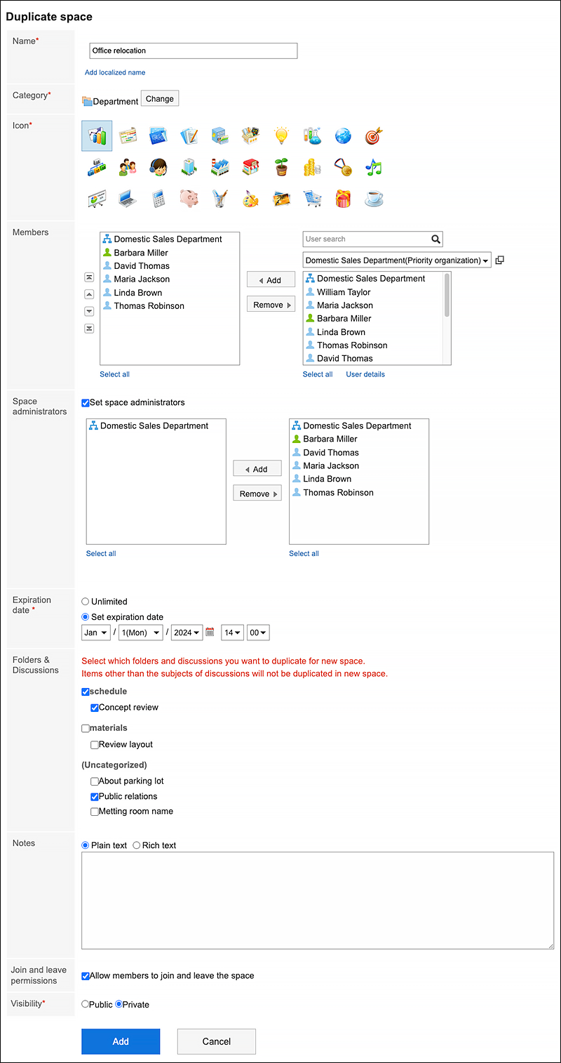This screenshot has width=561, height=1063.
Task: Choose the coffee cup icon
Action: 374,199
